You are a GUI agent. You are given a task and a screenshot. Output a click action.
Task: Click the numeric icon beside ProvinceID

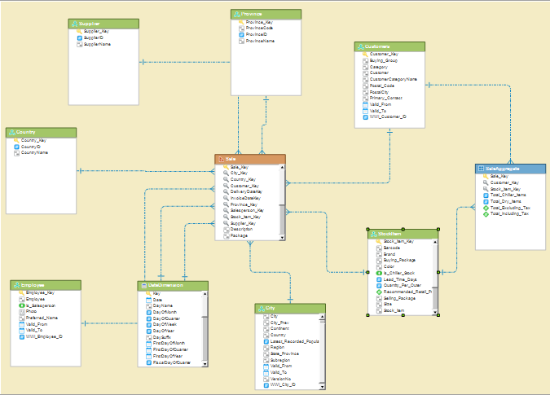(241, 34)
